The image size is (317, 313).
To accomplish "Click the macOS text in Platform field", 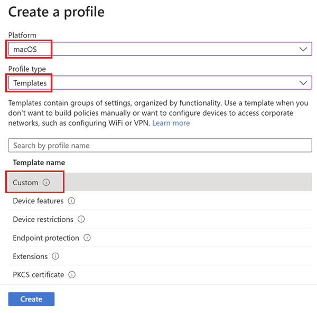I will coord(24,49).
